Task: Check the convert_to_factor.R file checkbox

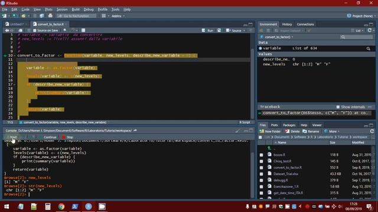Action: (261, 167)
